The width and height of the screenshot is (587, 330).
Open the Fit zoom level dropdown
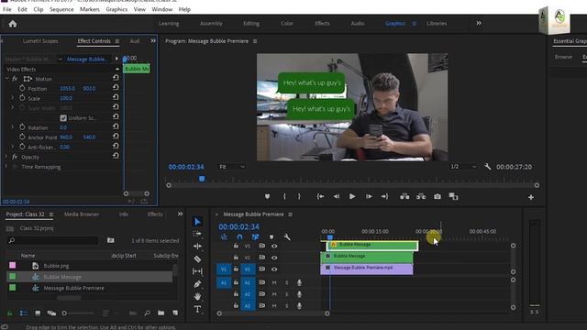coord(232,167)
